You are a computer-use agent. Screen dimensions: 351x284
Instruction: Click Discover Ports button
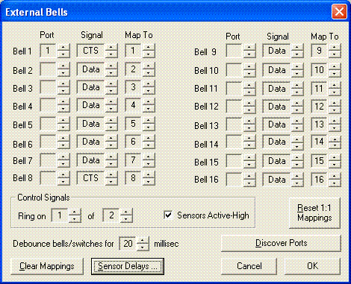coord(281,243)
